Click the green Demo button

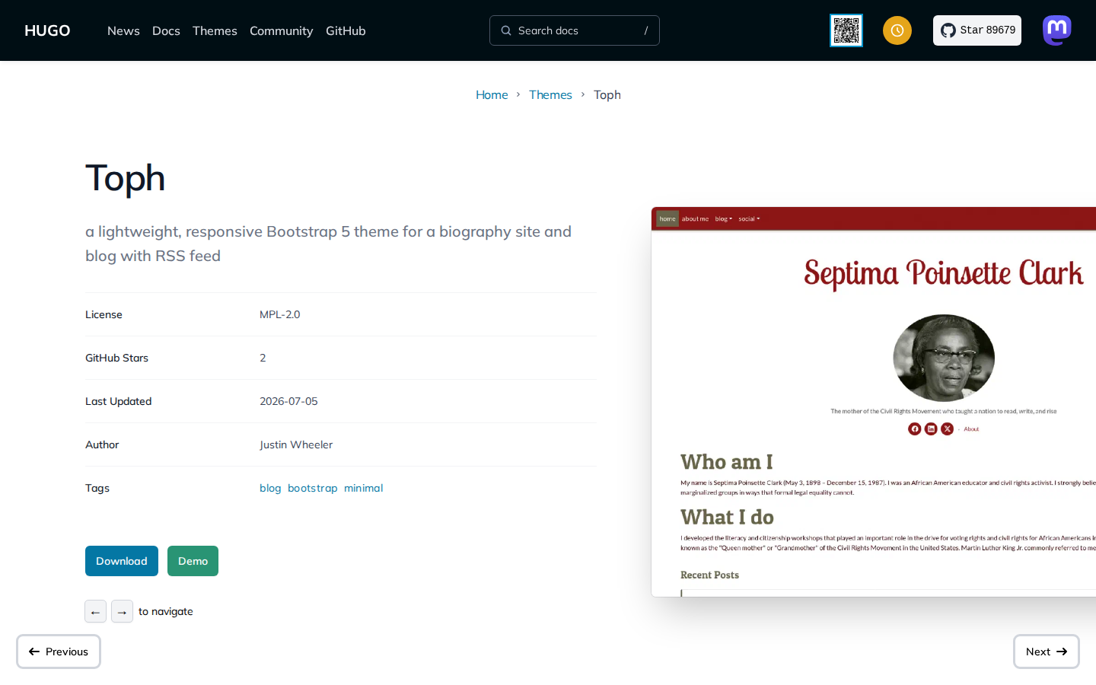pos(193,561)
